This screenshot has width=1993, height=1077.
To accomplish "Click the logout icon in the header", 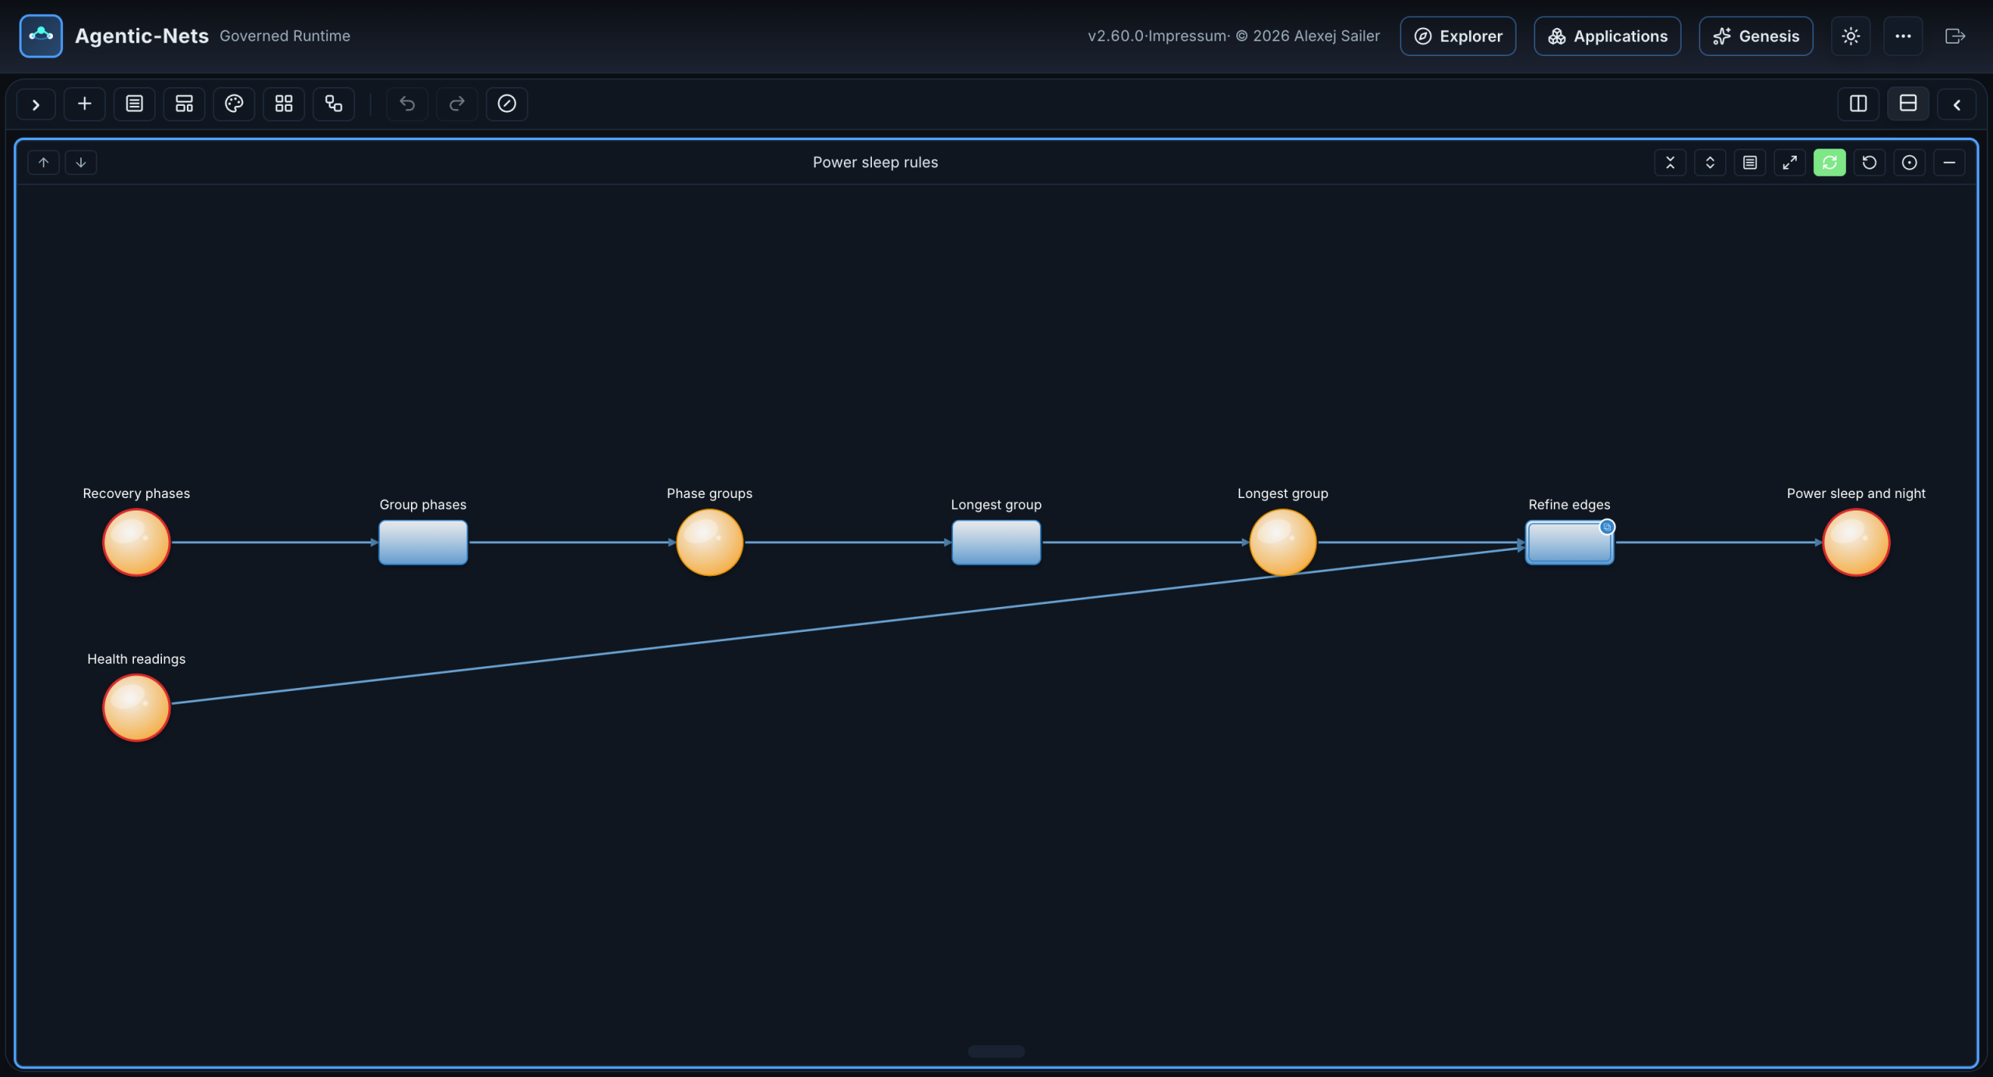I will click(x=1955, y=36).
